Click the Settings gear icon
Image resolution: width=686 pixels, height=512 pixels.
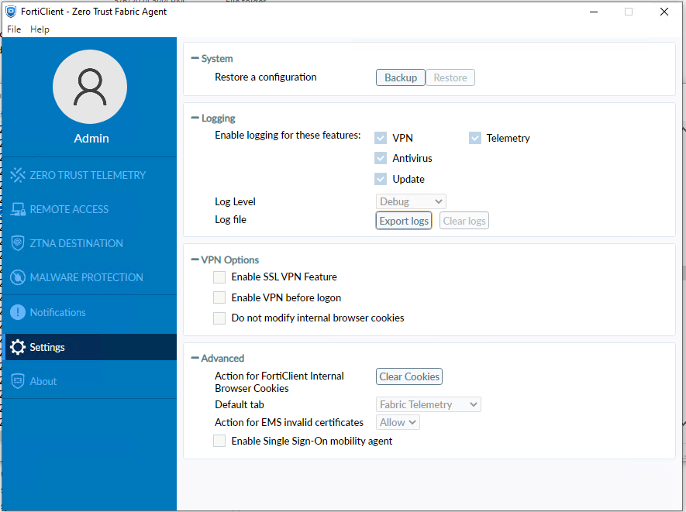[18, 347]
